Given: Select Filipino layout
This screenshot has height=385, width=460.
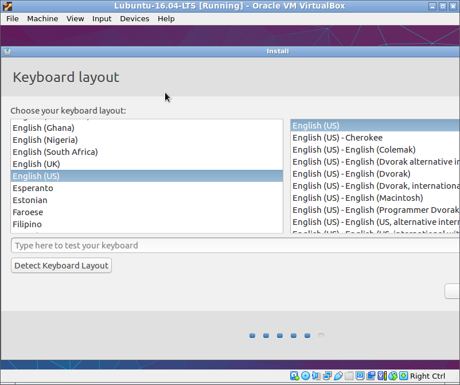Looking at the screenshot, I should [147, 224].
